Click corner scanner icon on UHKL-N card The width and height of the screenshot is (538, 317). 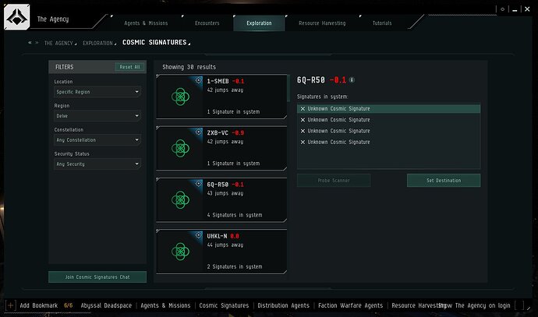pos(198,235)
